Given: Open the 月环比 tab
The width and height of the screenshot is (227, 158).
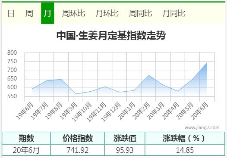Looking at the screenshot, I should click(107, 13).
